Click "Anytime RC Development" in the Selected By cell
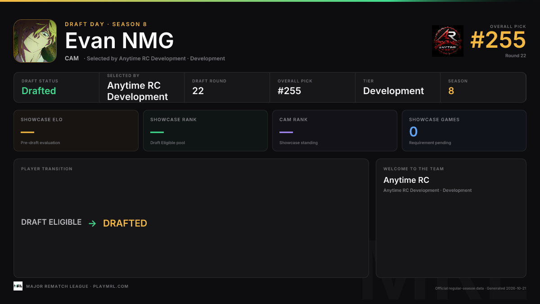Screen dimensions: 540x304 (x=138, y=91)
